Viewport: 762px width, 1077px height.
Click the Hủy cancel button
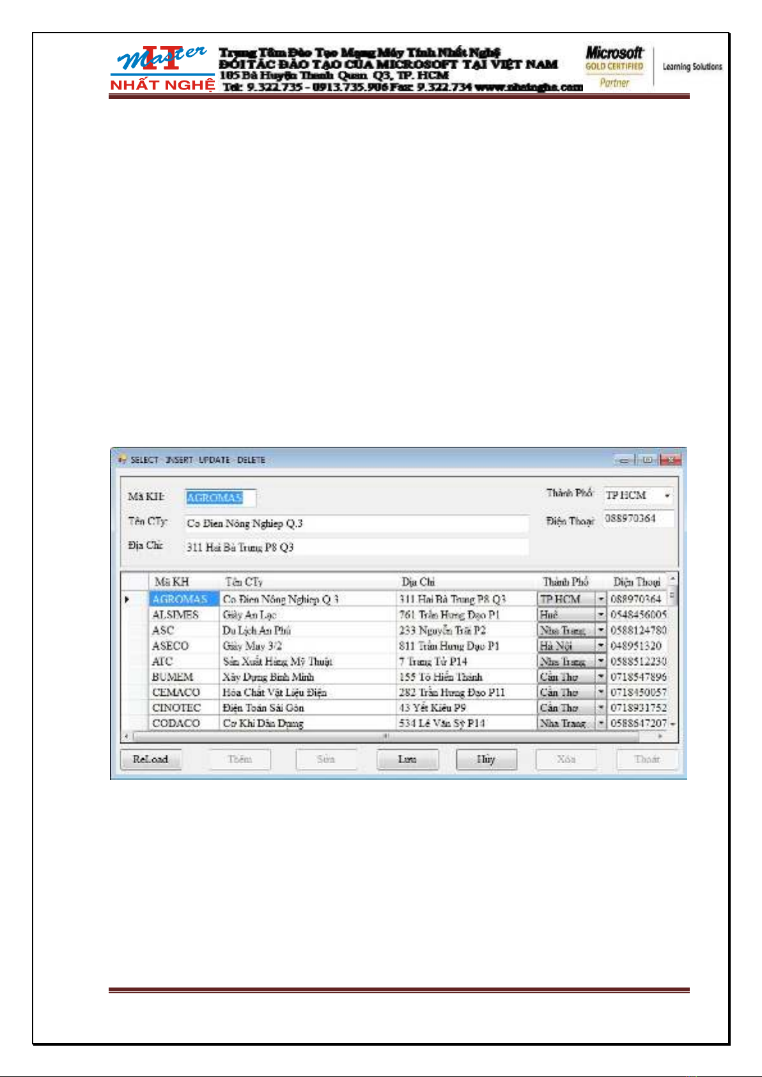[x=486, y=759]
